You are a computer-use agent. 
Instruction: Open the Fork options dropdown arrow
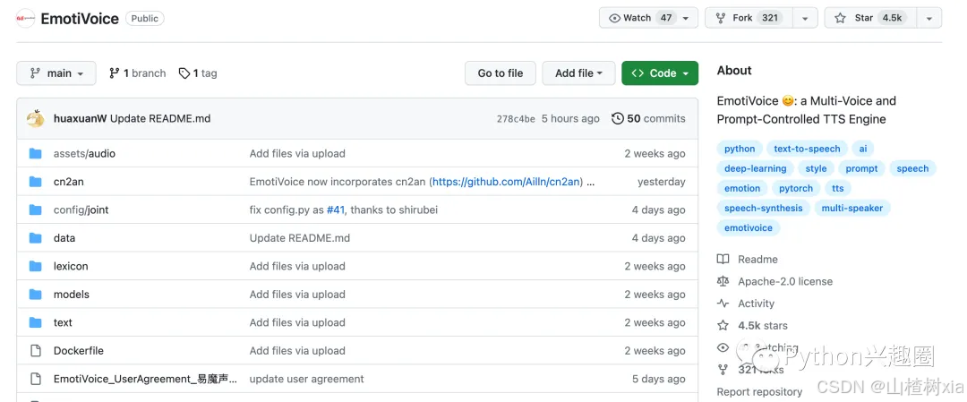[805, 18]
